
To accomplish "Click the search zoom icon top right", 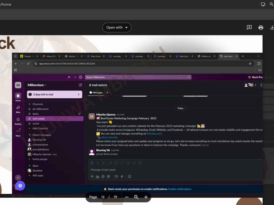I will [x=272, y=4].
